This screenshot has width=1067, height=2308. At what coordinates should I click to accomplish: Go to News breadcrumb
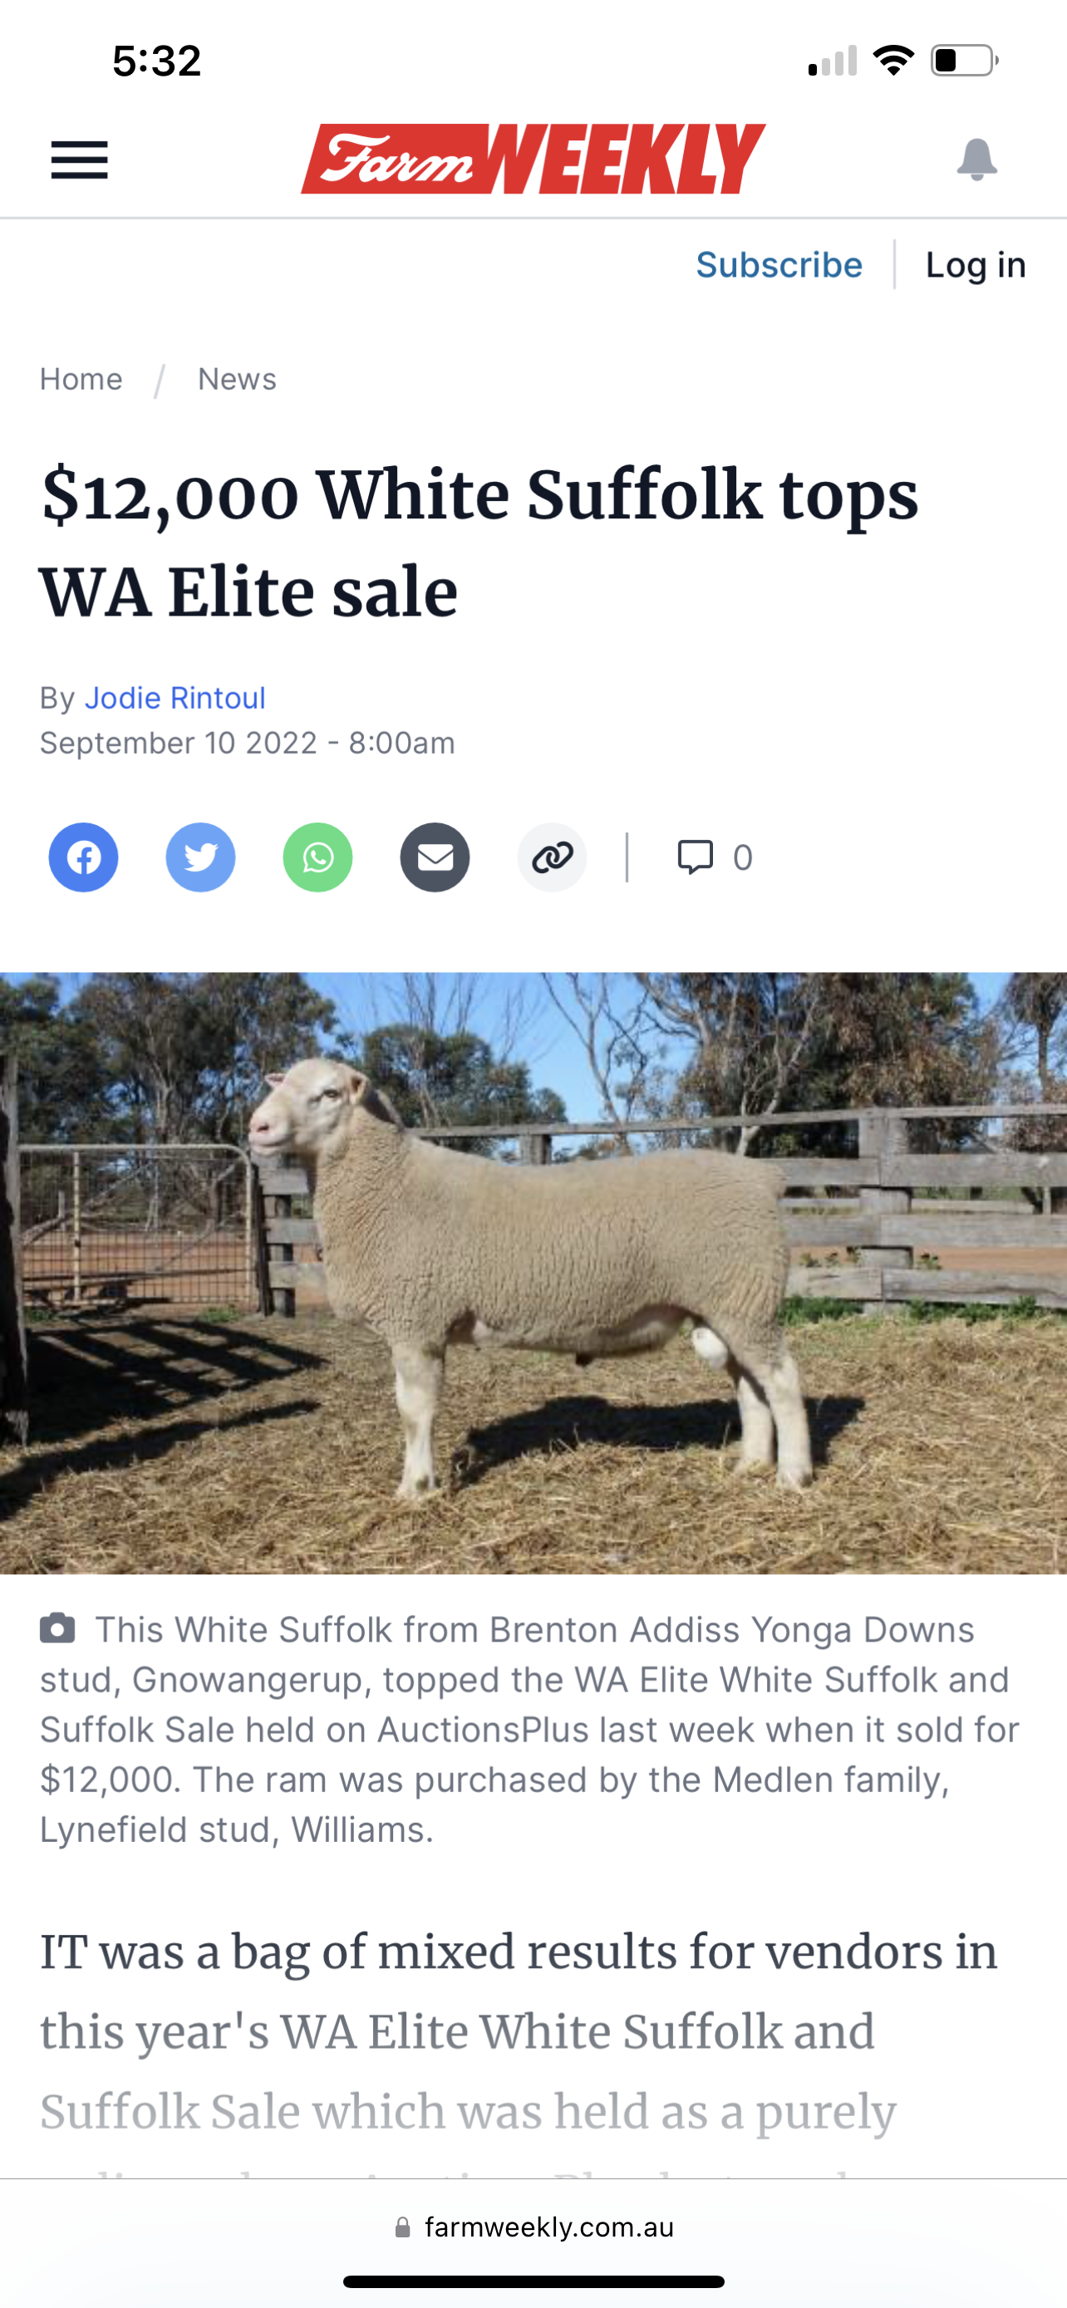(x=238, y=379)
